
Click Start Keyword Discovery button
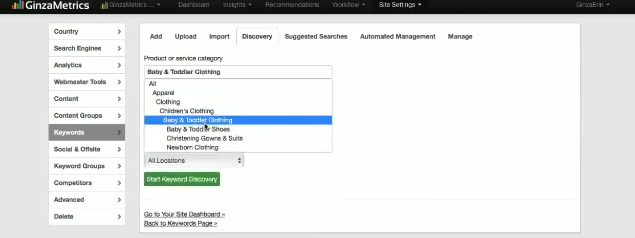(x=182, y=179)
